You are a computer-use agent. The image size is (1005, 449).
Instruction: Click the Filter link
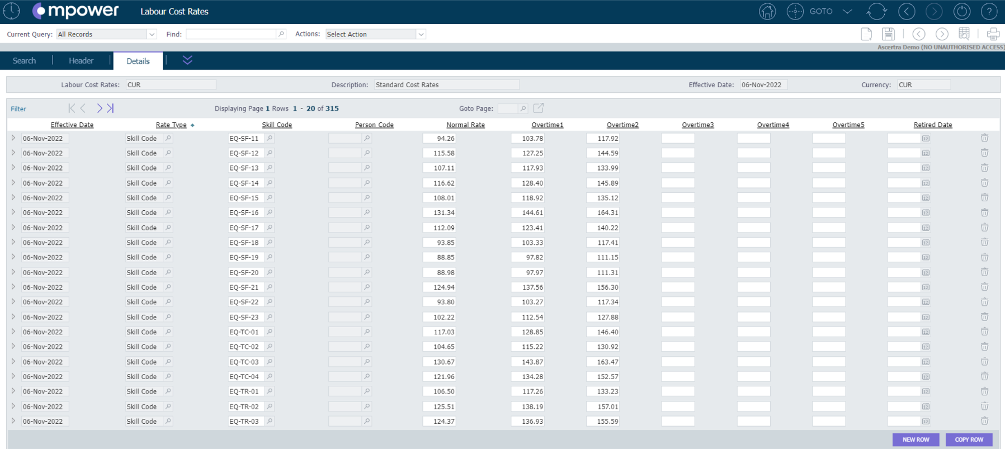point(18,109)
